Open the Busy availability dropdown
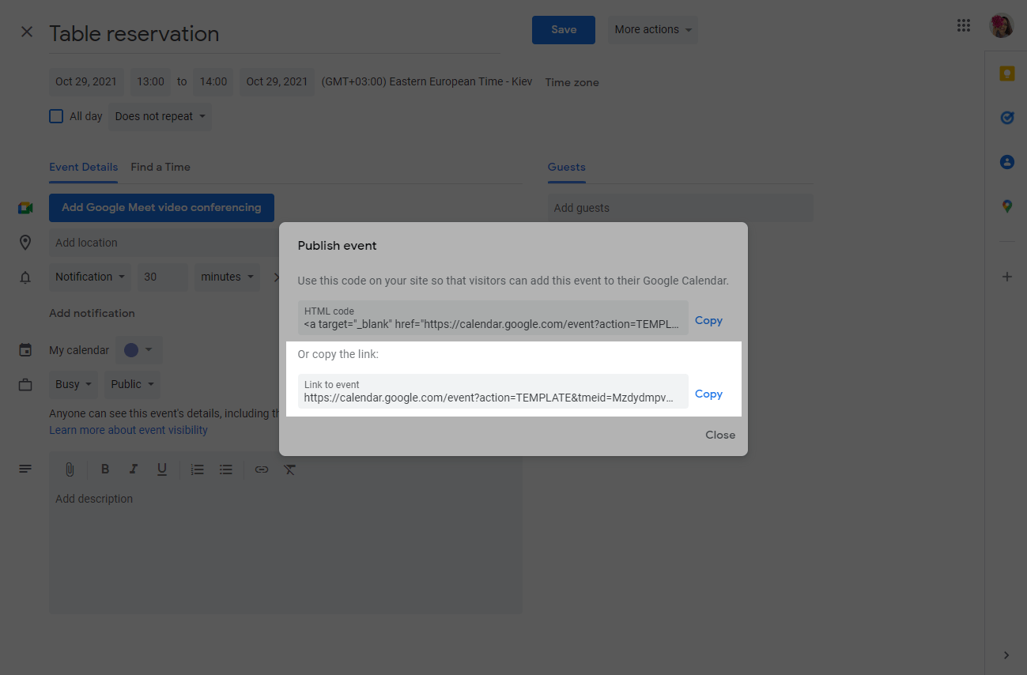 point(74,384)
